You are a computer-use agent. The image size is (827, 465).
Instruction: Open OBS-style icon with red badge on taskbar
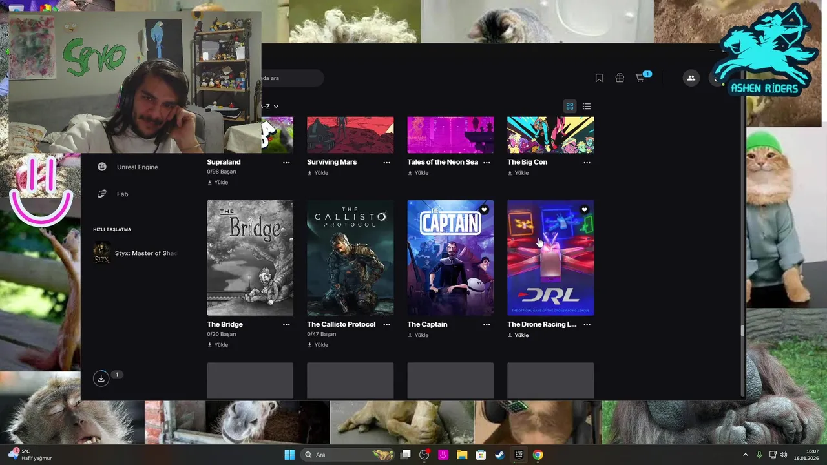pos(424,455)
